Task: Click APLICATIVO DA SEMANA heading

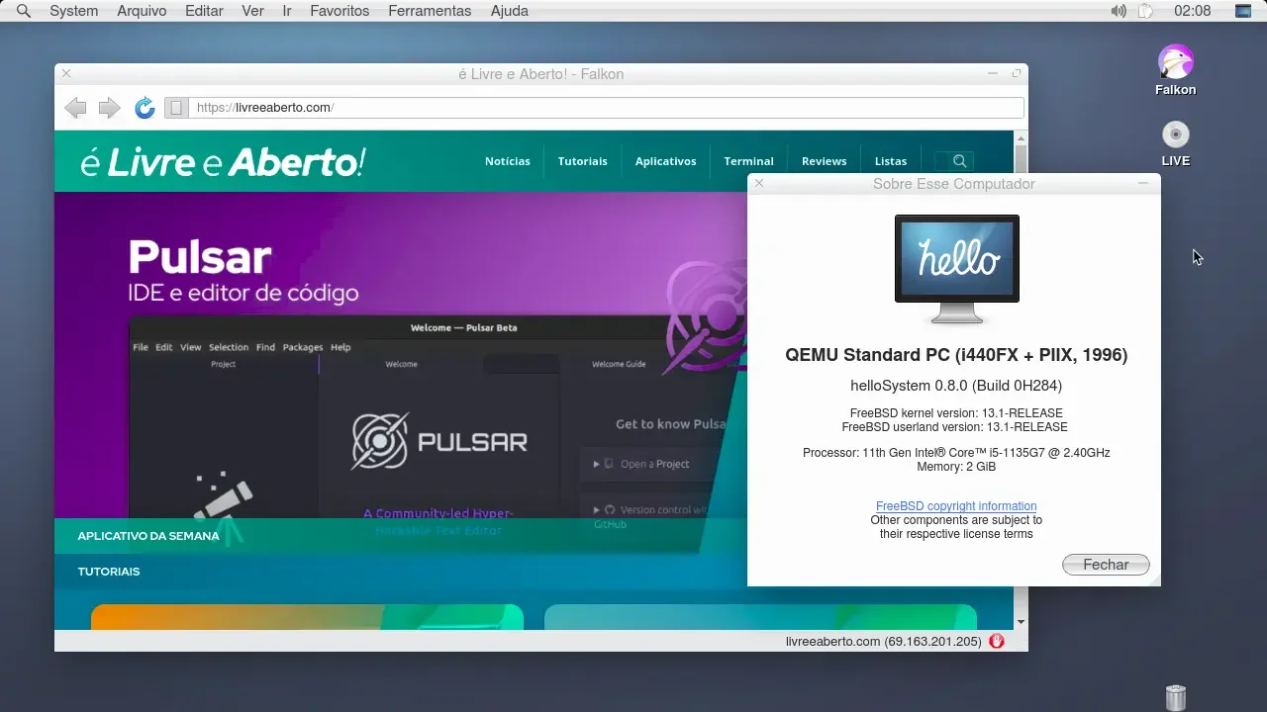Action: point(148,536)
